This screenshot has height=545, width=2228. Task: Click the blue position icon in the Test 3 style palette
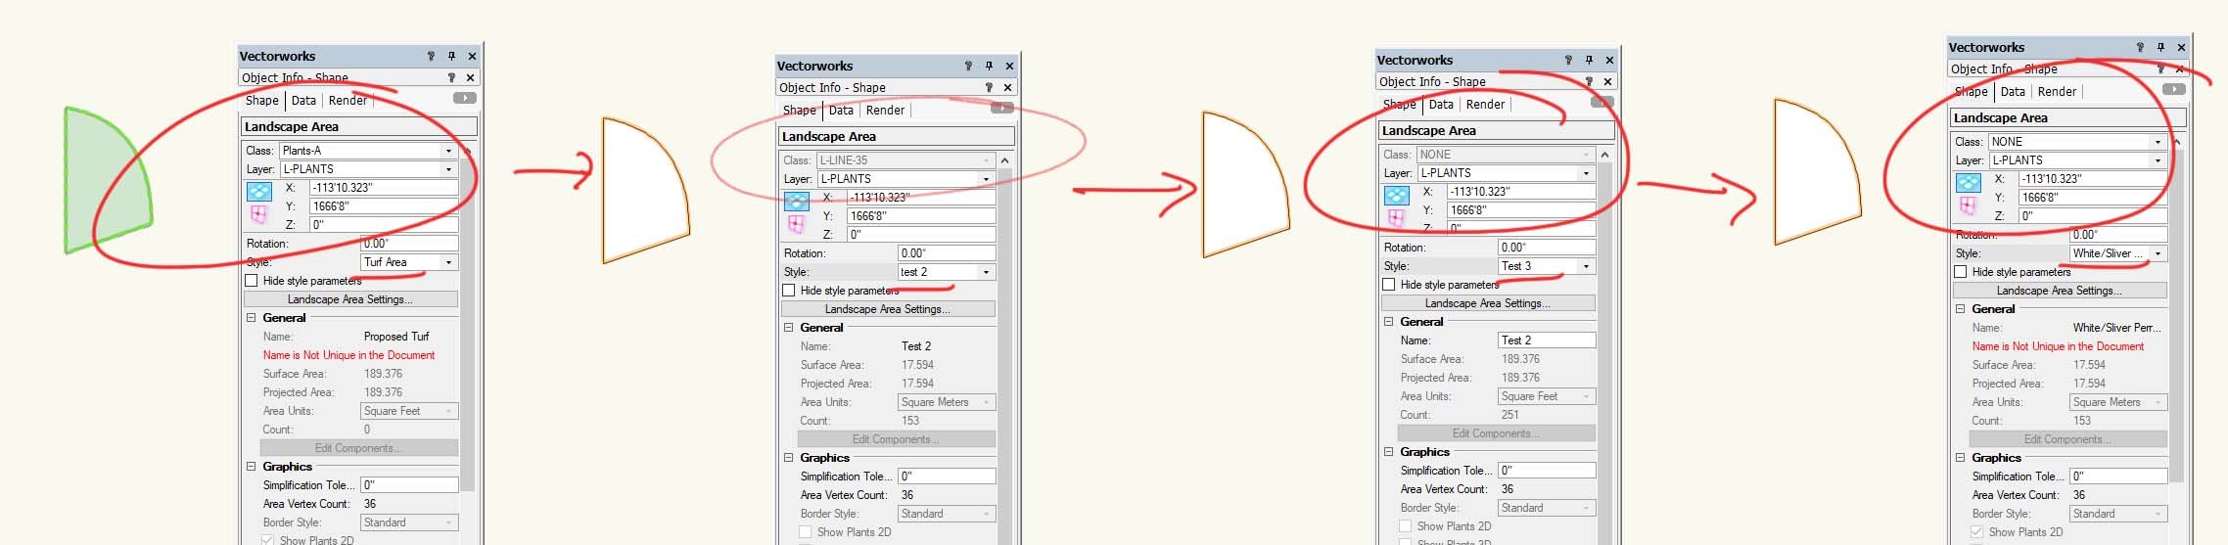[x=1397, y=195]
